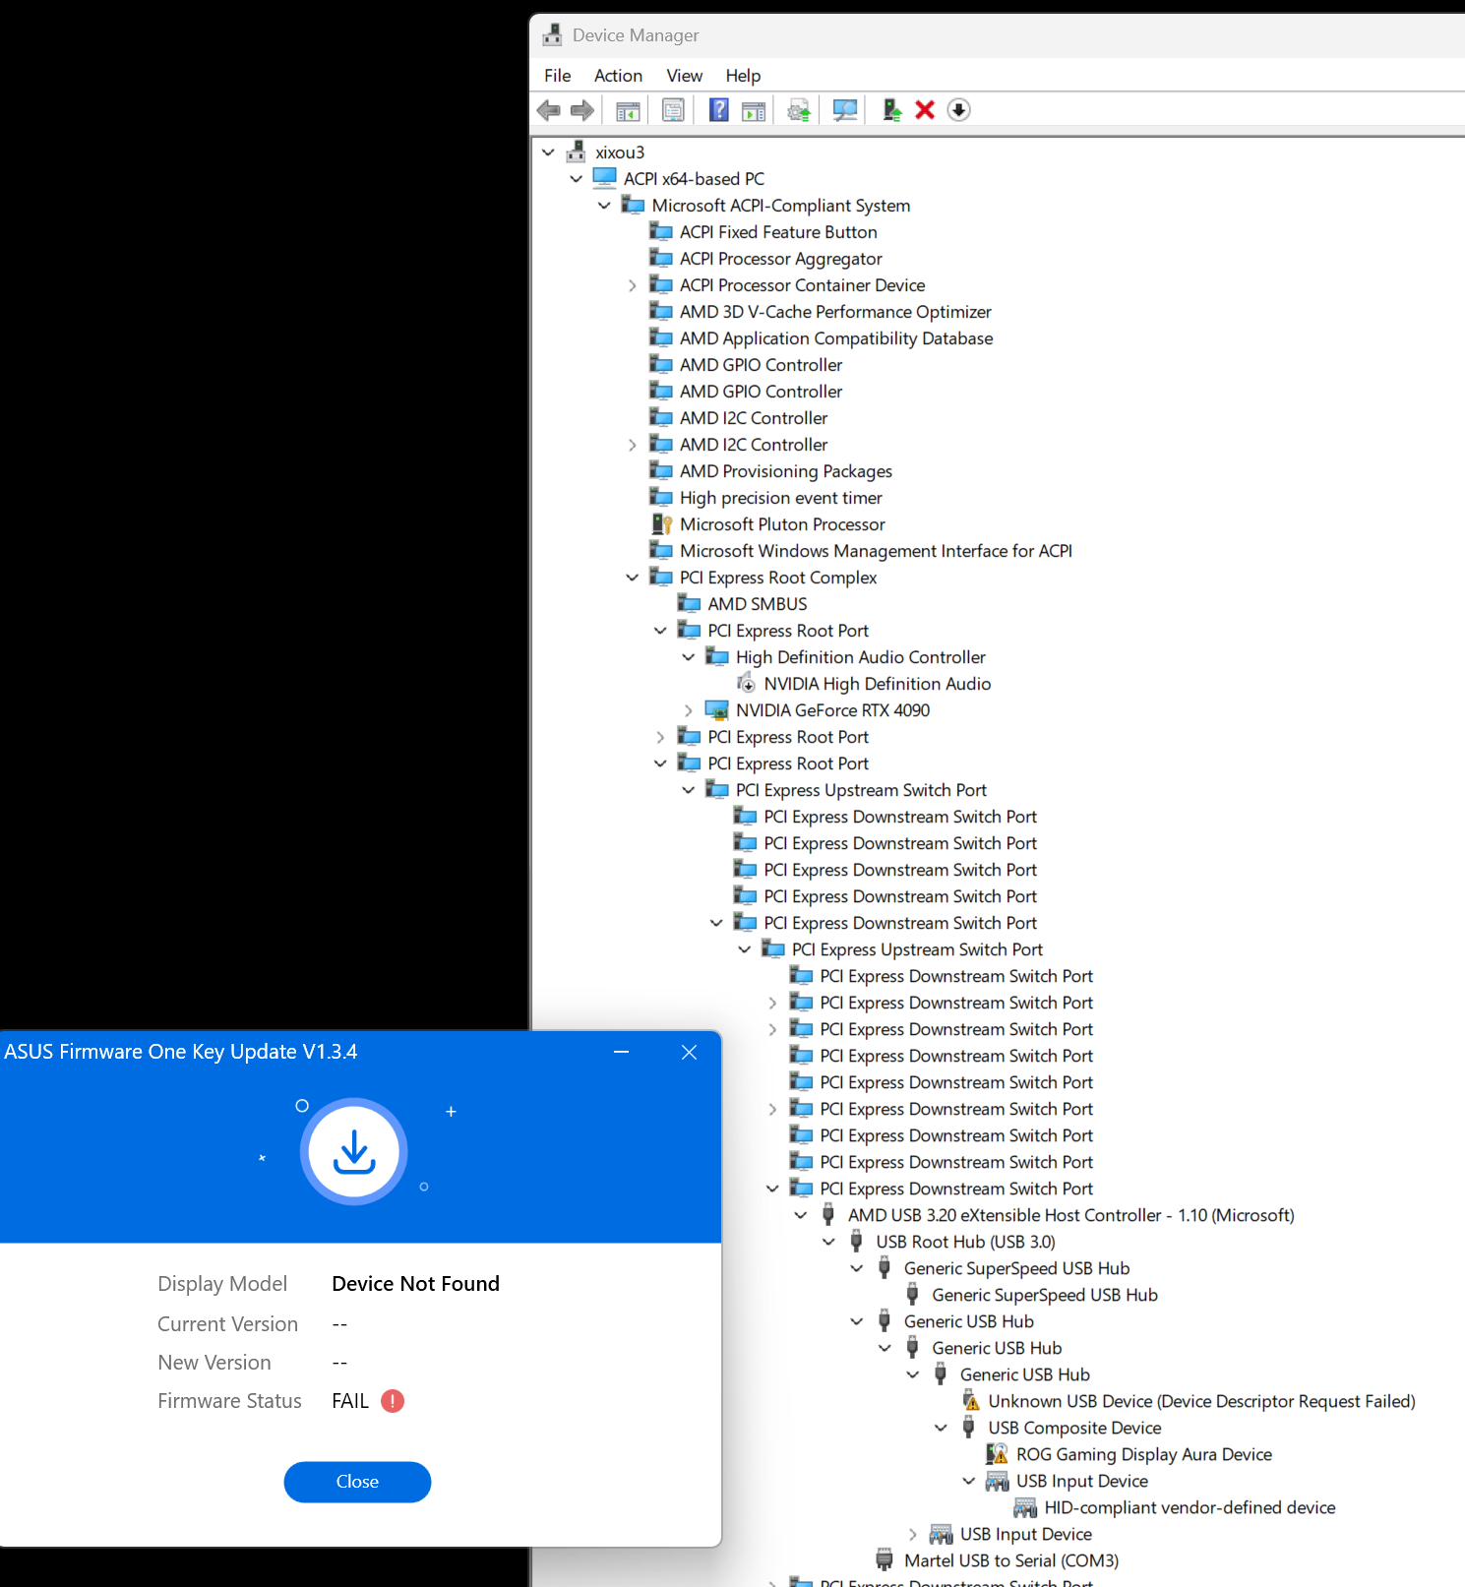Image resolution: width=1465 pixels, height=1587 pixels.
Task: Click the HID-compliant vendor-defined device icon
Action: pos(1026,1507)
